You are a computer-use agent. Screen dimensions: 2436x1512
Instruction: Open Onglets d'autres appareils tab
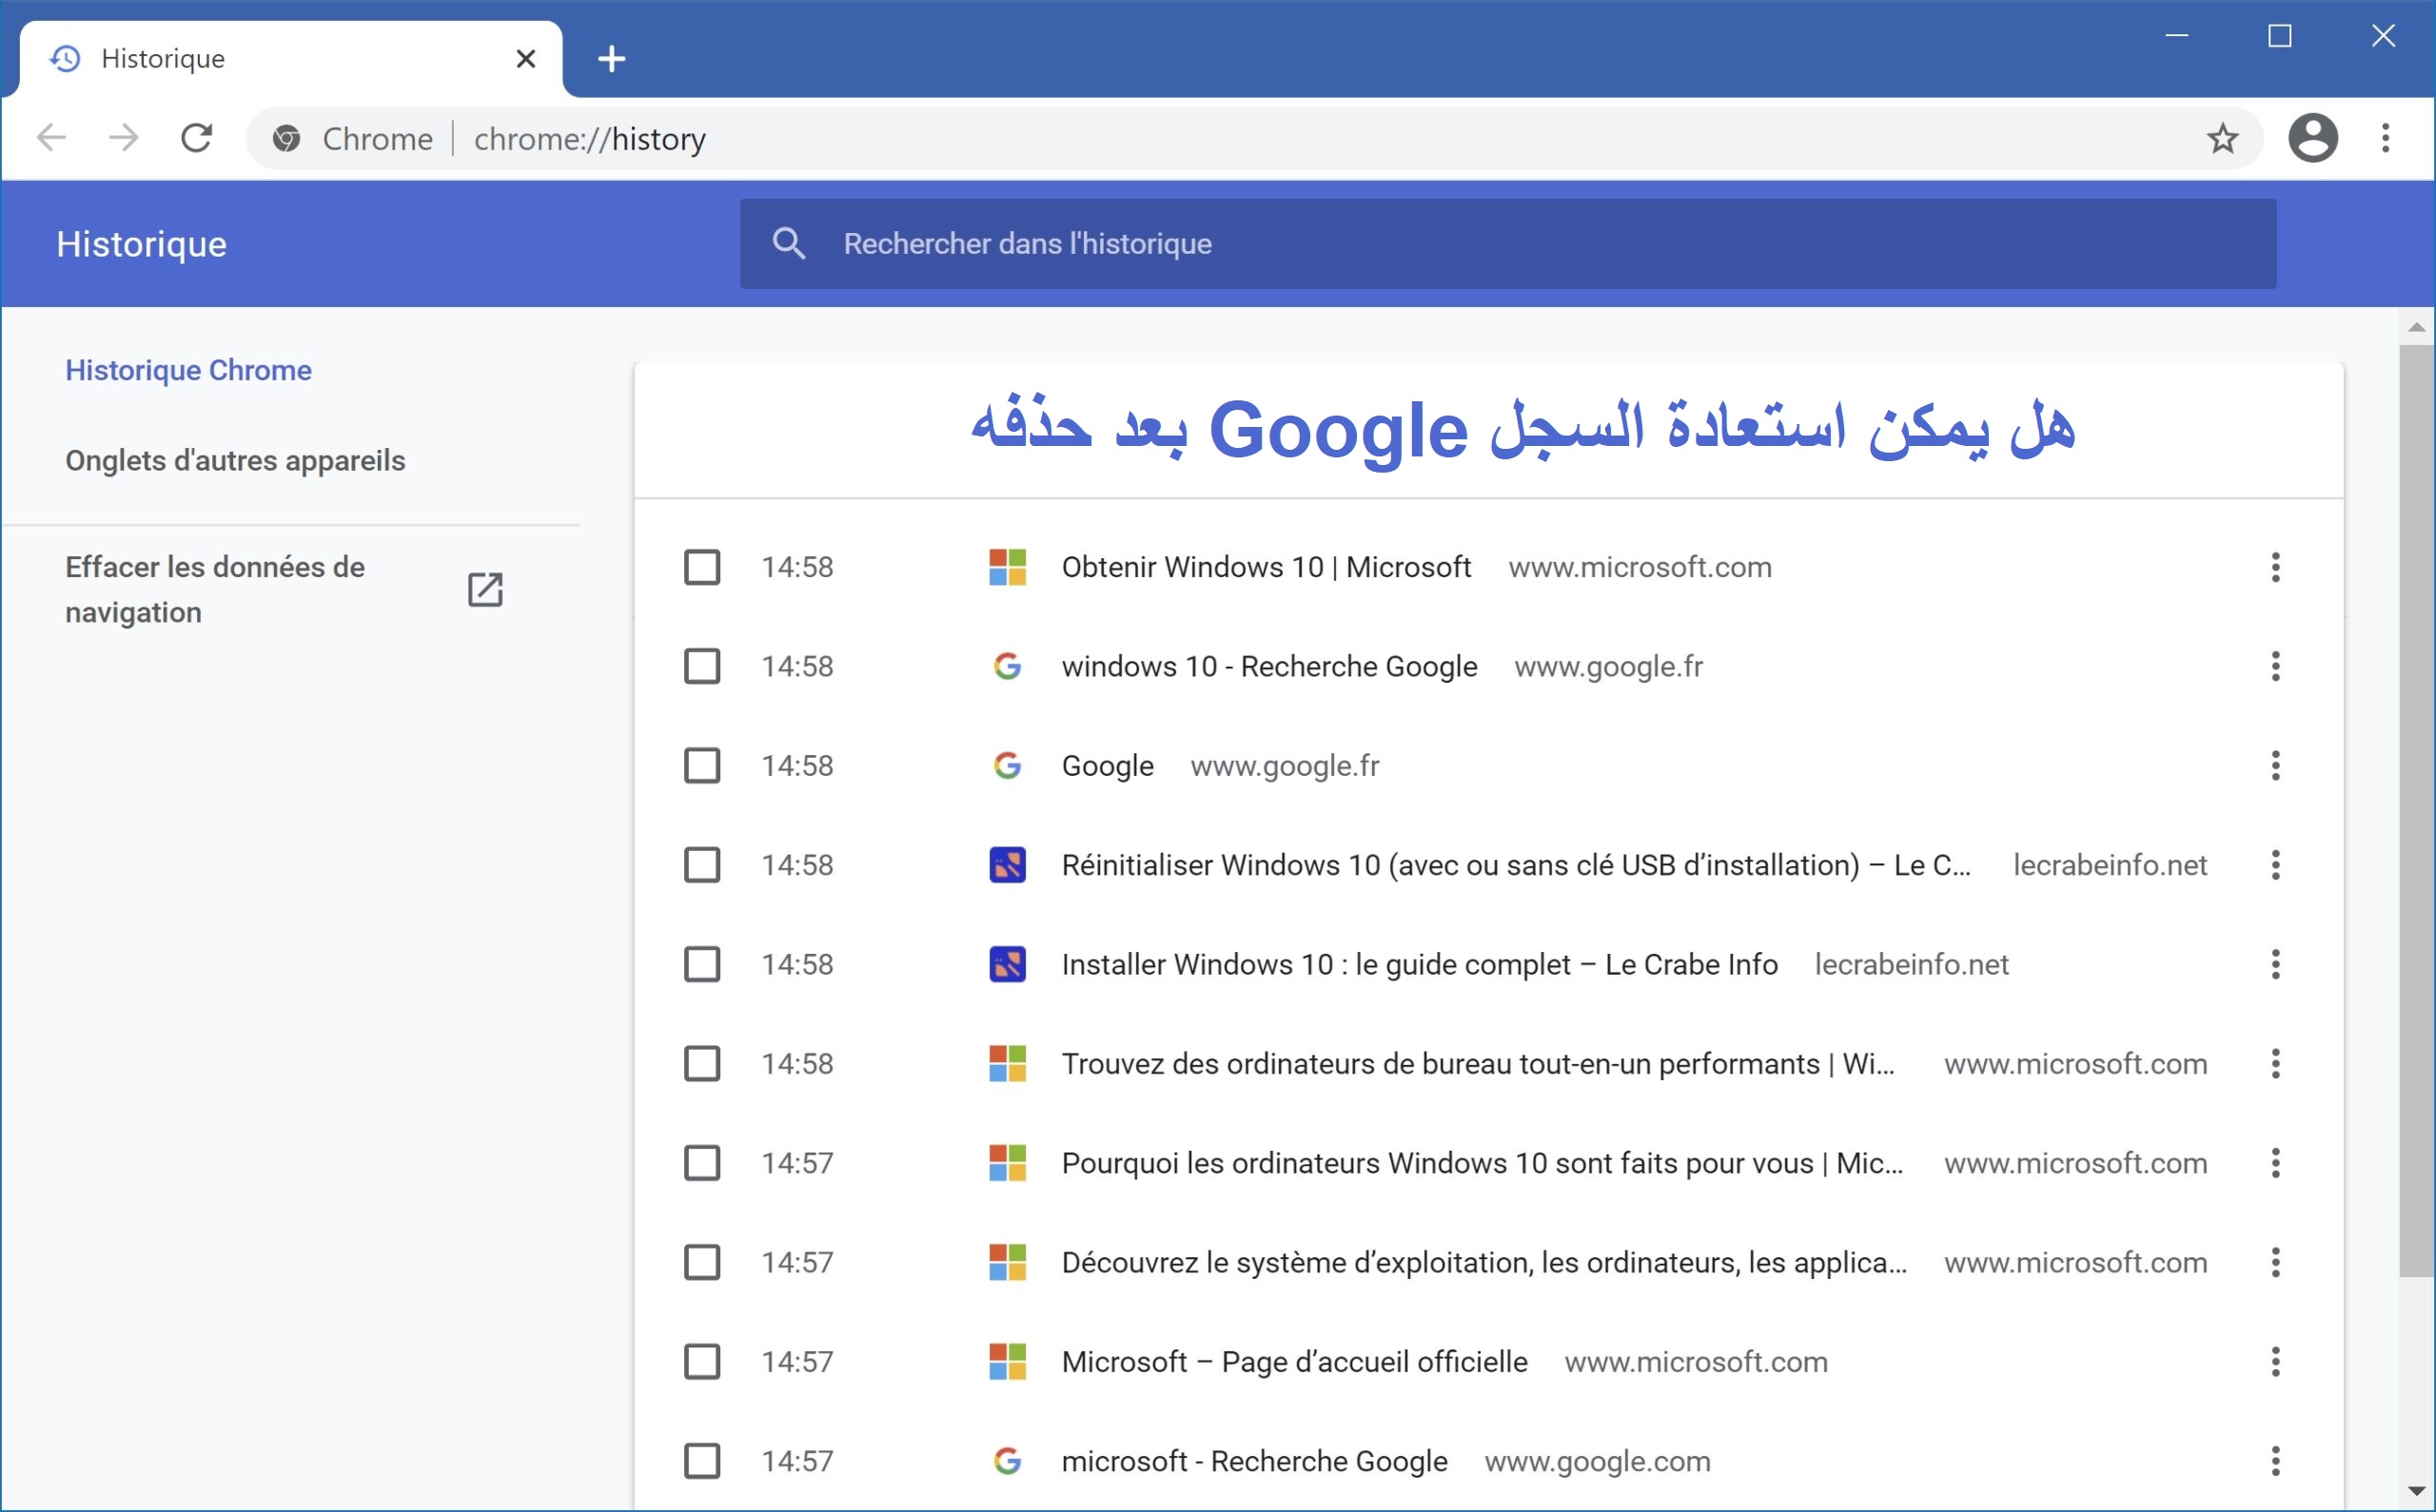pos(233,460)
